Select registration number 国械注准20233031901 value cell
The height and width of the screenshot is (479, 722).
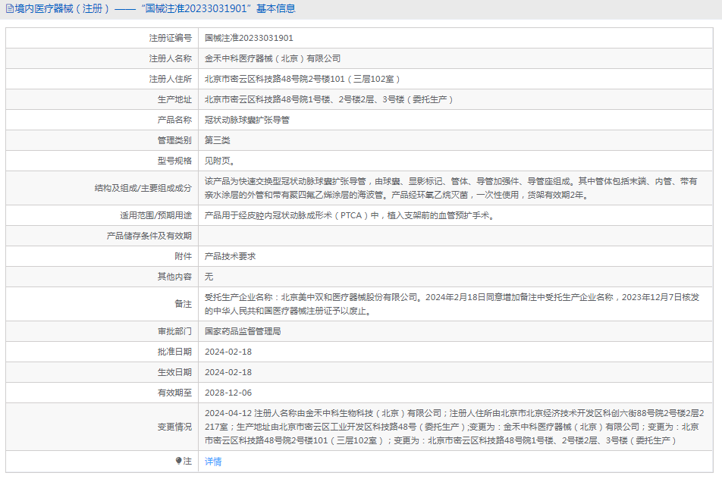(x=455, y=38)
